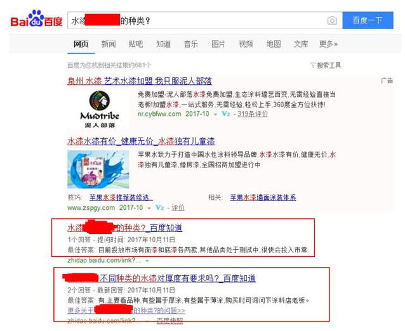The image size is (405, 331).
Task: Click the Baidu logo
Action: tap(36, 18)
